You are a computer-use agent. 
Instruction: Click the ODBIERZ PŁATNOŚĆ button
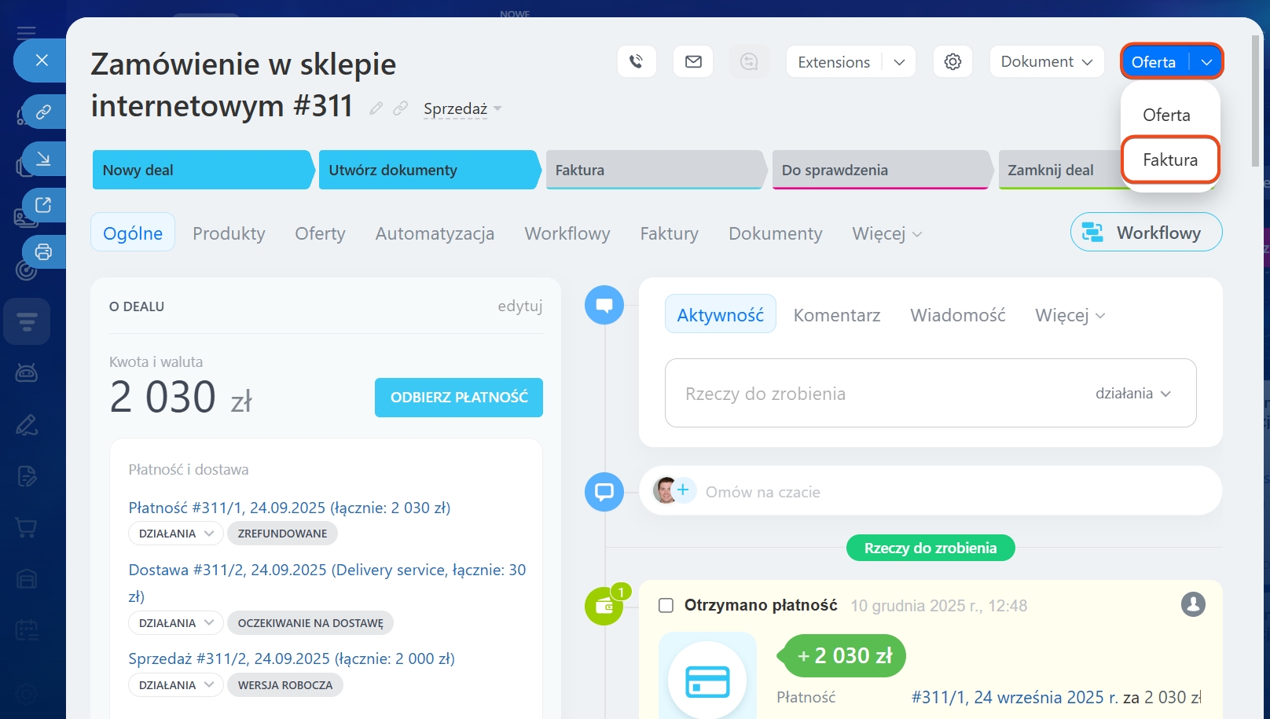(459, 398)
